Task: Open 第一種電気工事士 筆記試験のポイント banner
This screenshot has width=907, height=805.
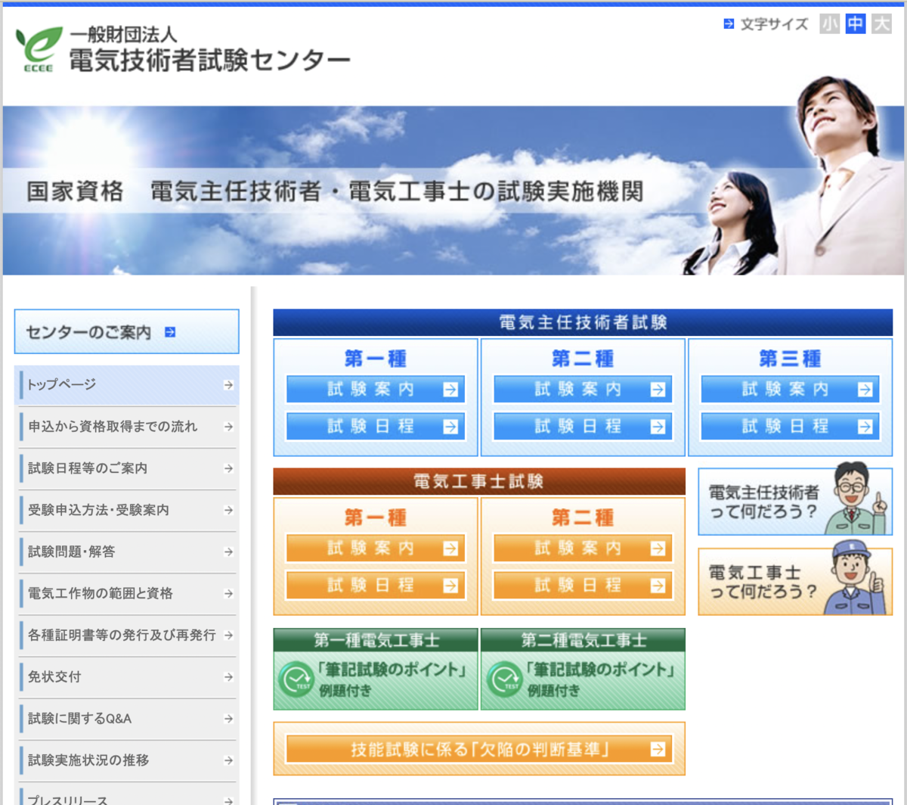Action: (376, 669)
